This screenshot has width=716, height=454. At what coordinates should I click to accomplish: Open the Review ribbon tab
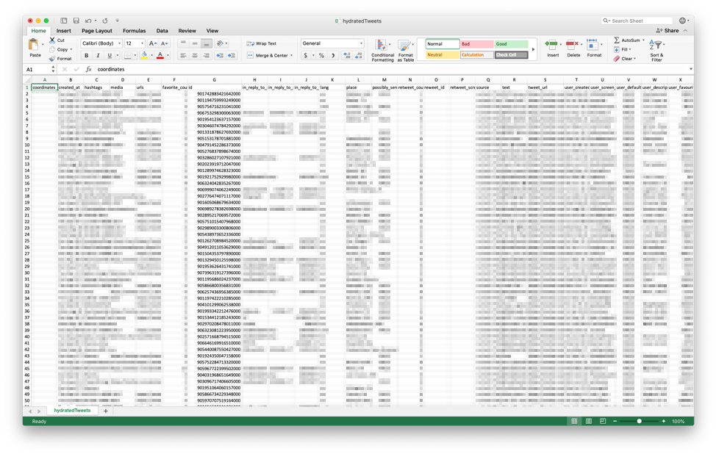[x=188, y=31]
